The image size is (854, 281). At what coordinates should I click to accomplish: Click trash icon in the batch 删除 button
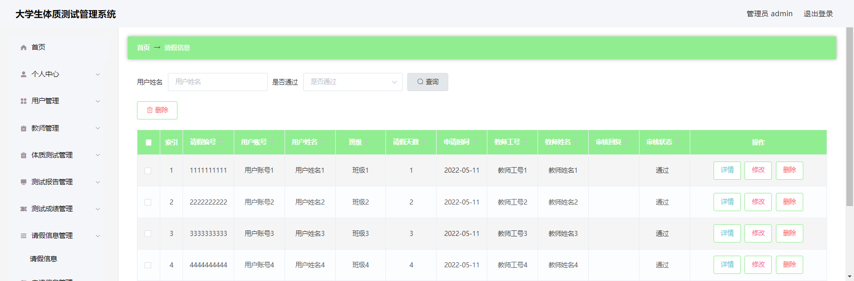pyautogui.click(x=150, y=110)
